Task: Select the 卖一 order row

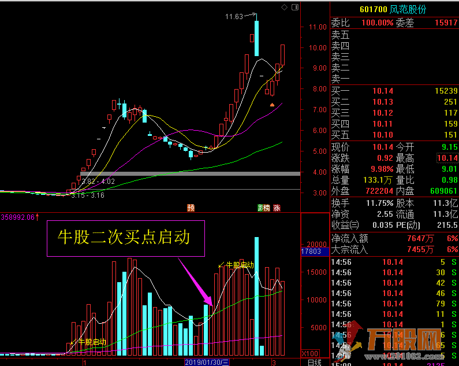Action: [x=394, y=79]
